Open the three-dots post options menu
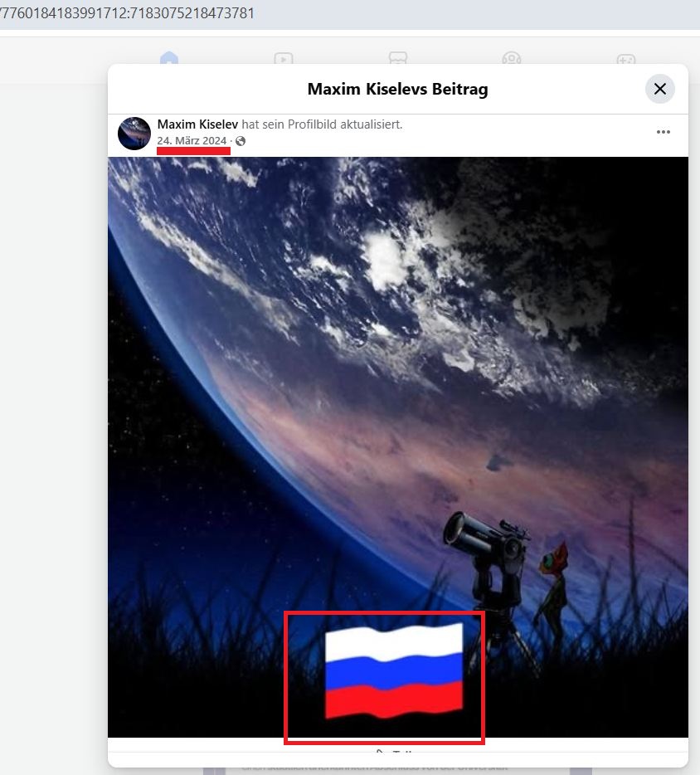The width and height of the screenshot is (700, 775). tap(663, 132)
